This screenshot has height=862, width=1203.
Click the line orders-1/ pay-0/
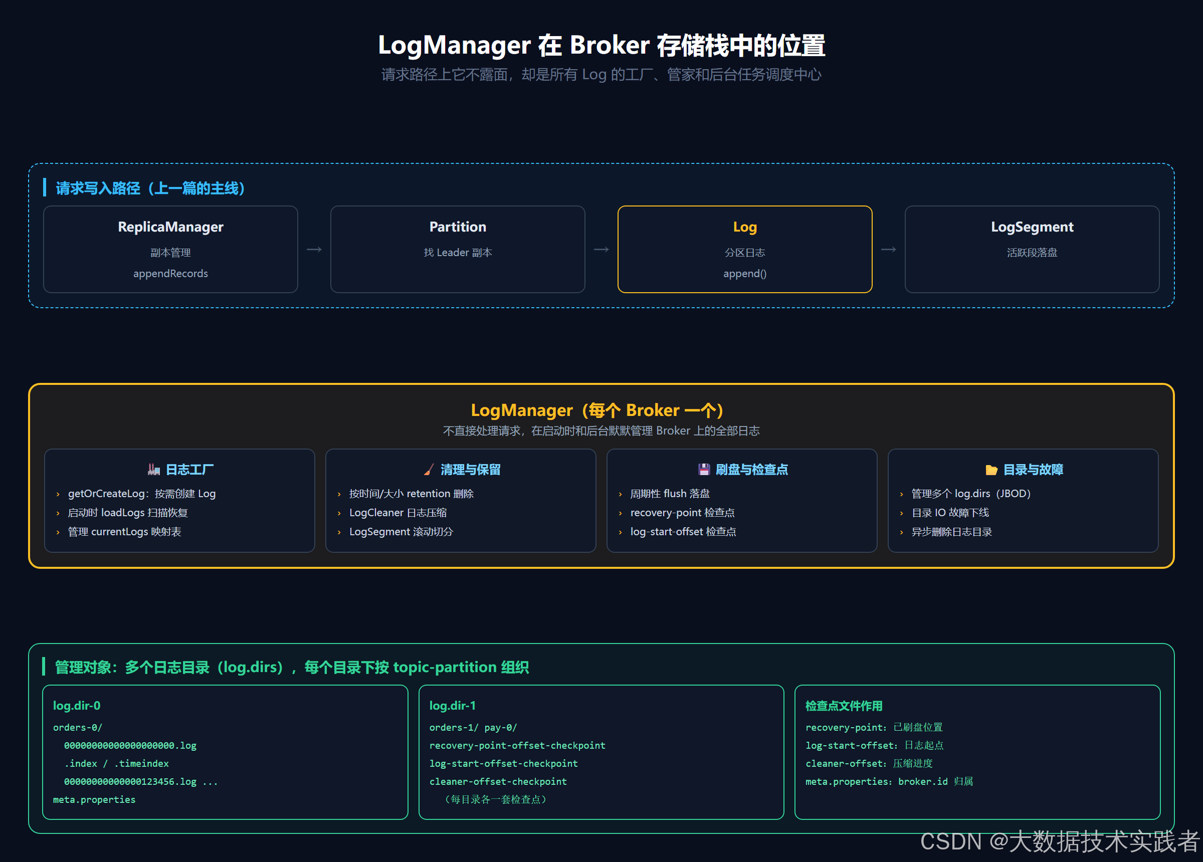click(473, 727)
